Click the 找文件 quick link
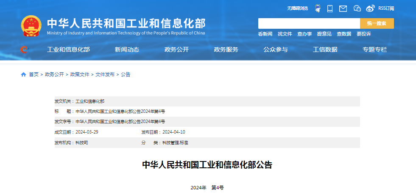 (x=285, y=34)
